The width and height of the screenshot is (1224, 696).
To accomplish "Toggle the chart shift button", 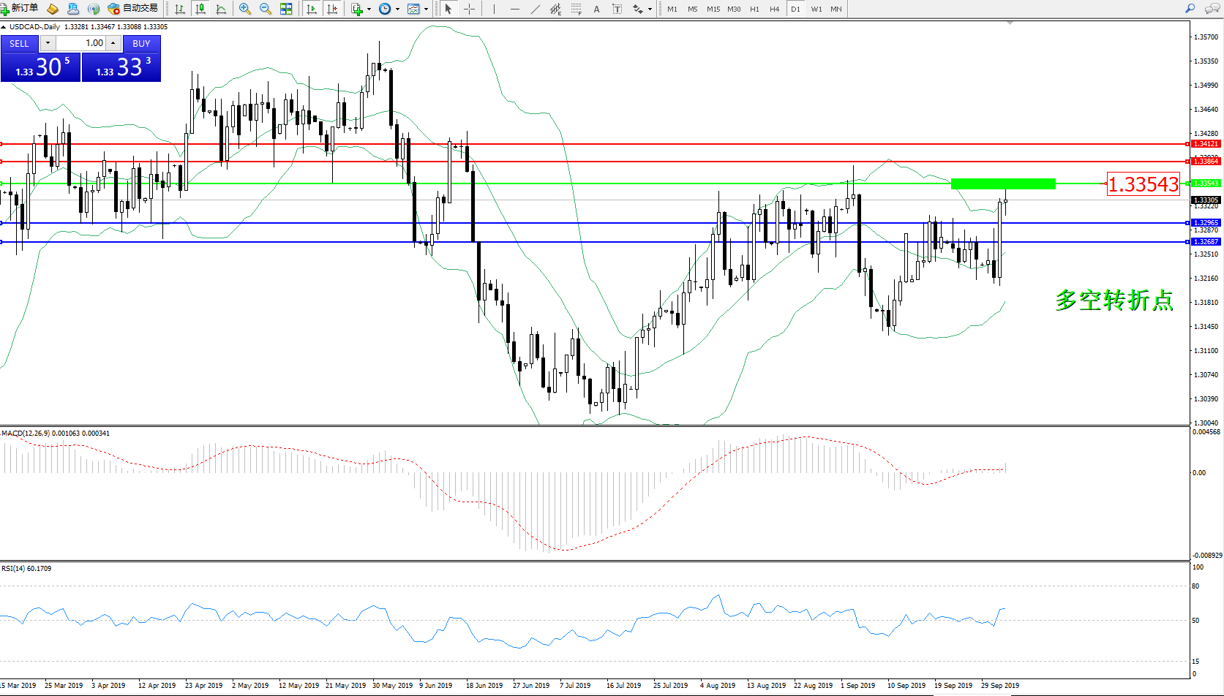I will click(332, 9).
